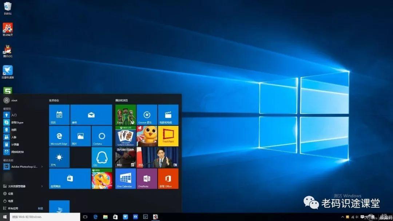393x221 pixels.
Task: Open the Recycle Bin desktop icon
Action: 7,7
